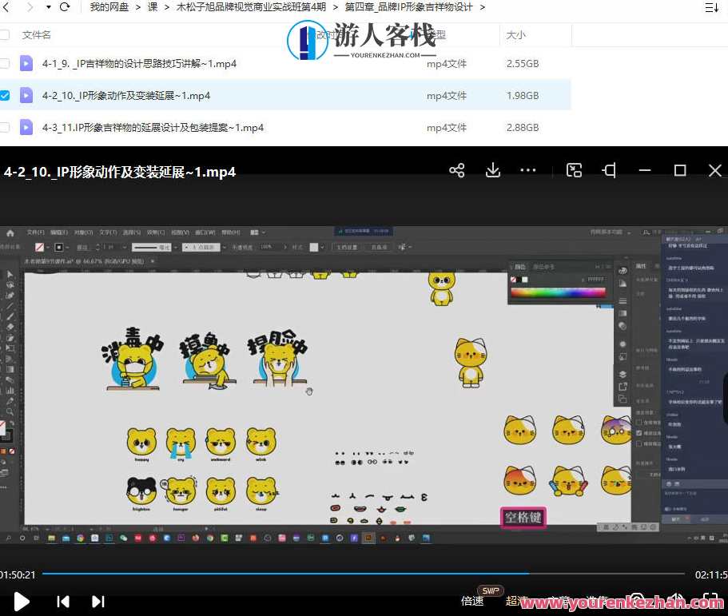Open the 超清 video quality selector
Viewport: 728px width, 616px height.
click(515, 602)
